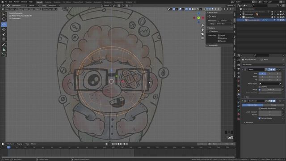The image size is (286, 161).
Task: Toggle the Origins checkbox under Affect Only
Action: click(x=219, y=35)
